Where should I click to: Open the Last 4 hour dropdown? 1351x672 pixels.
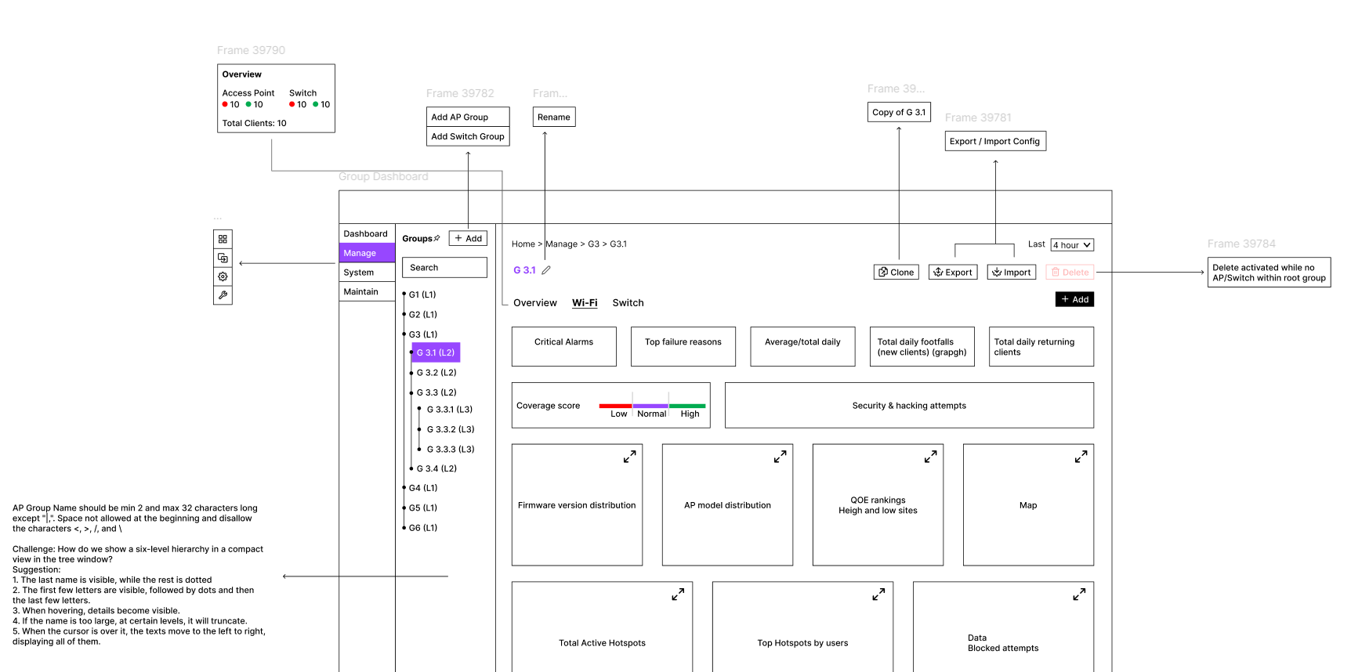pos(1071,245)
